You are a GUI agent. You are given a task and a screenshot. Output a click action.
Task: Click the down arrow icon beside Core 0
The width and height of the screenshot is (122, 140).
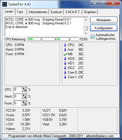point(65,72)
